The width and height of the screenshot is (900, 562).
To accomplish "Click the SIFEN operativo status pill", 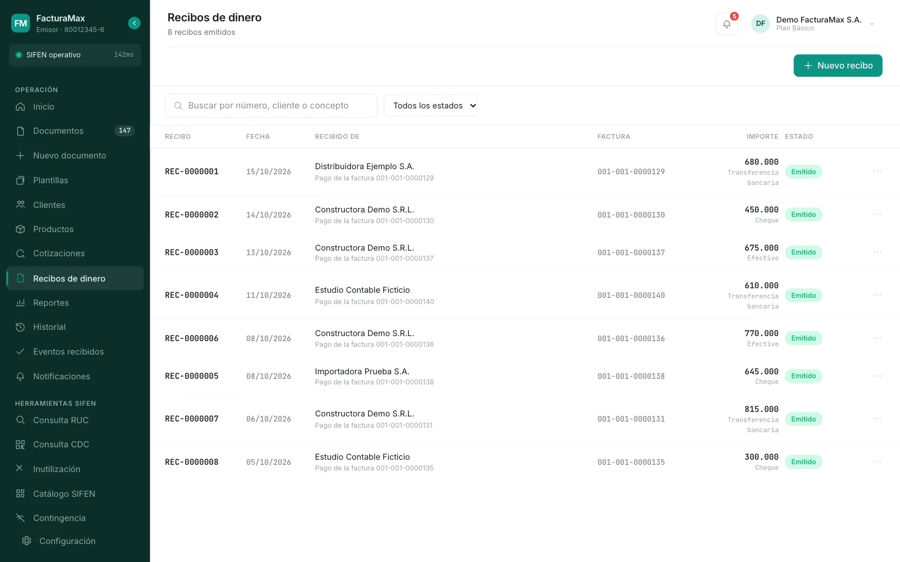I will 75,55.
